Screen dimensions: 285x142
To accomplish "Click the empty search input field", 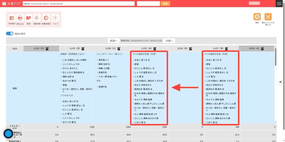I will point(148,4).
